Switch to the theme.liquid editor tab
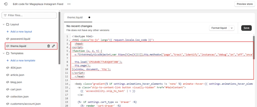Screen dimensions: 257x107 [78, 17]
